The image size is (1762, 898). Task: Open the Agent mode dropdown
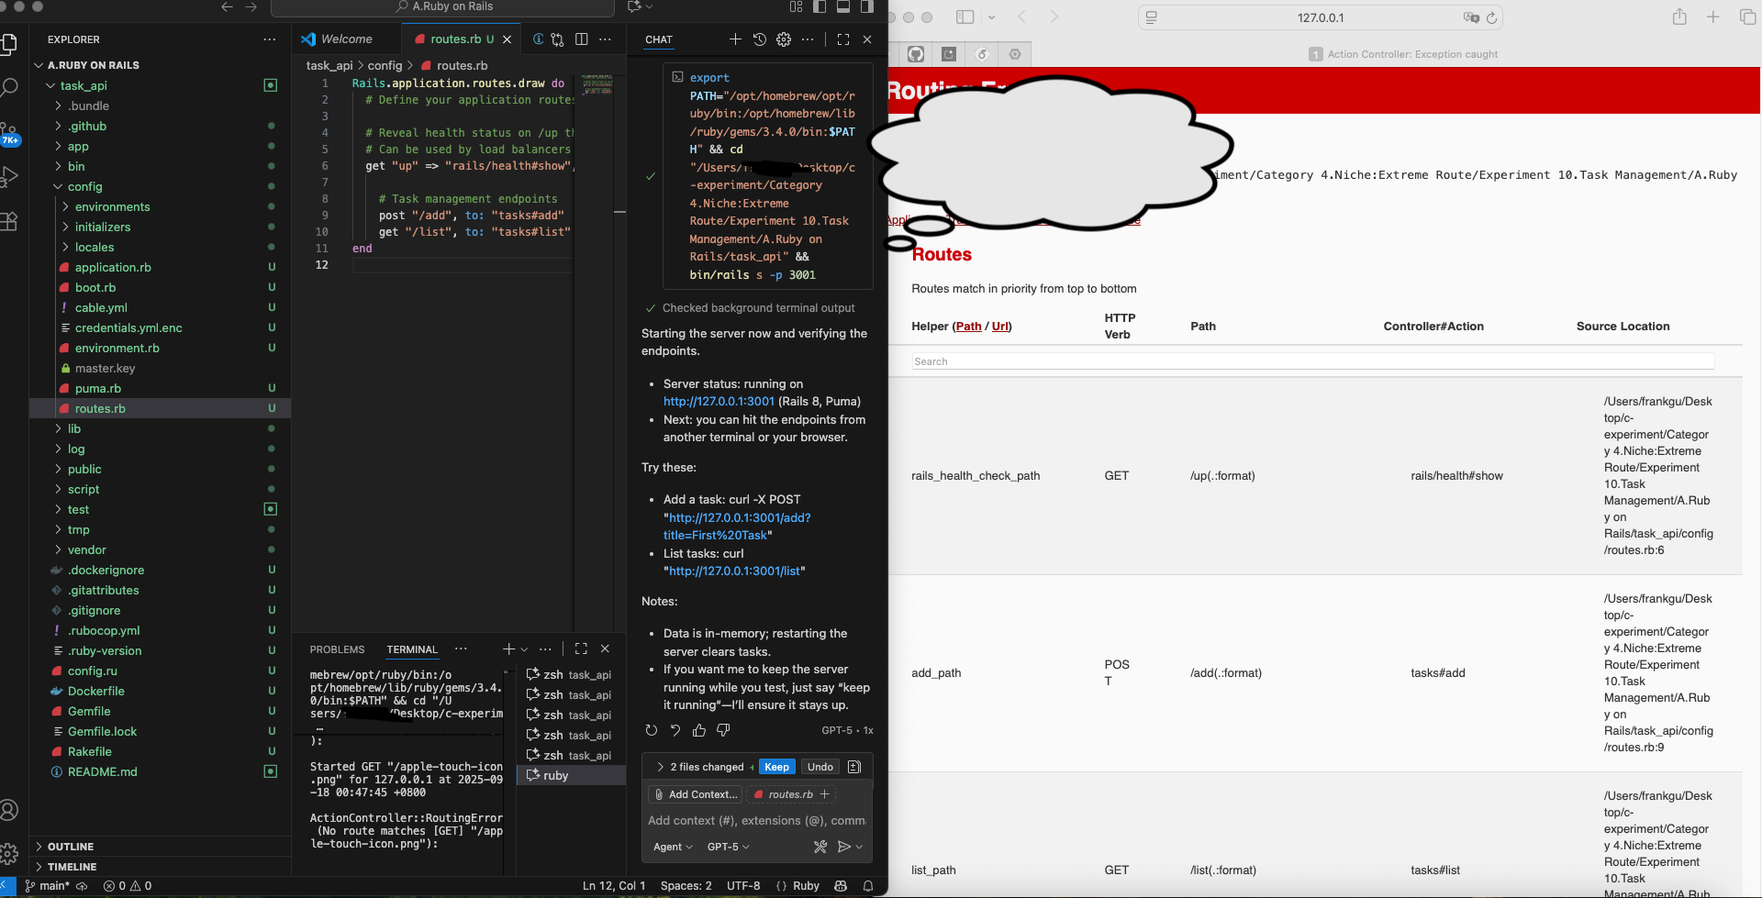click(x=672, y=847)
